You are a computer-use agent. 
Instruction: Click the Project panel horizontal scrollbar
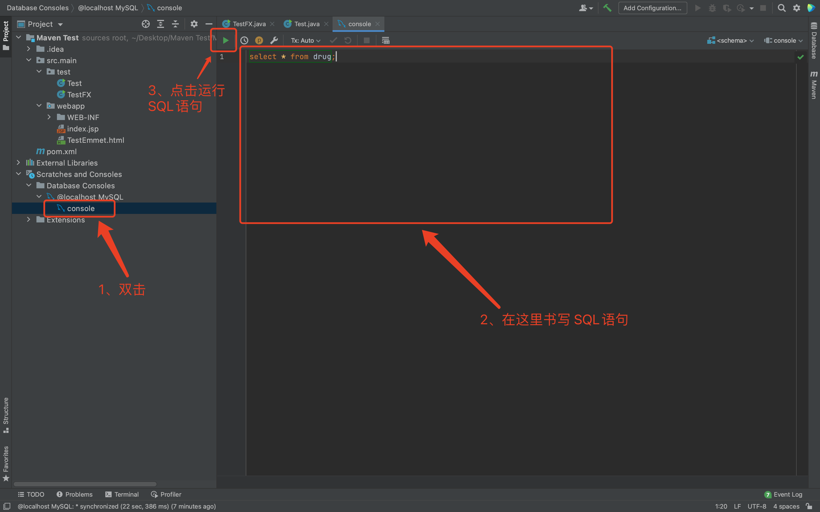point(85,484)
